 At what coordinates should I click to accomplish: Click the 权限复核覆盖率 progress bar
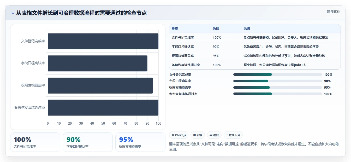click(x=278, y=88)
